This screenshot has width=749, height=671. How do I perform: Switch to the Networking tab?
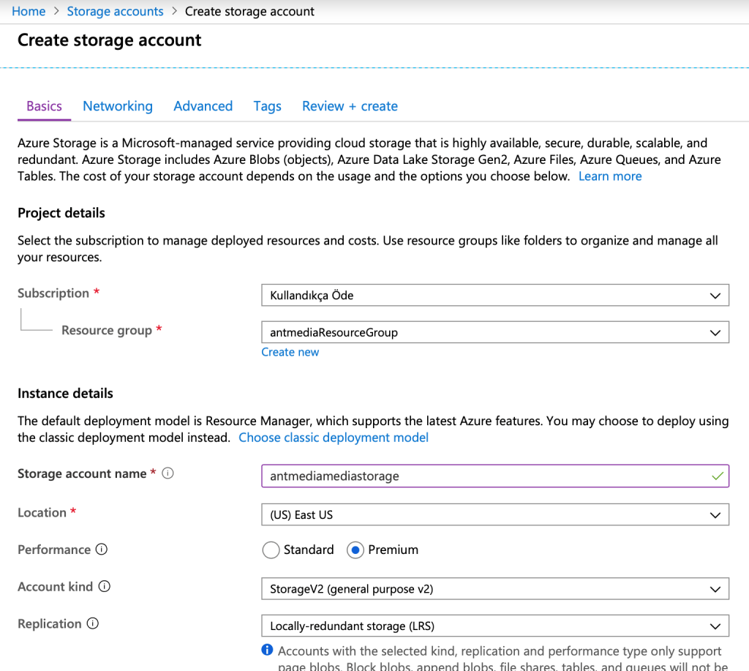118,106
